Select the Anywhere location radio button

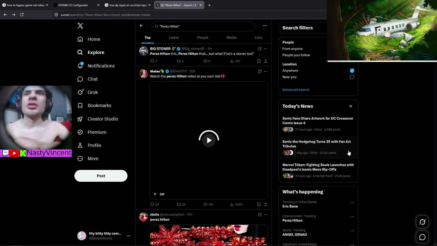352,71
